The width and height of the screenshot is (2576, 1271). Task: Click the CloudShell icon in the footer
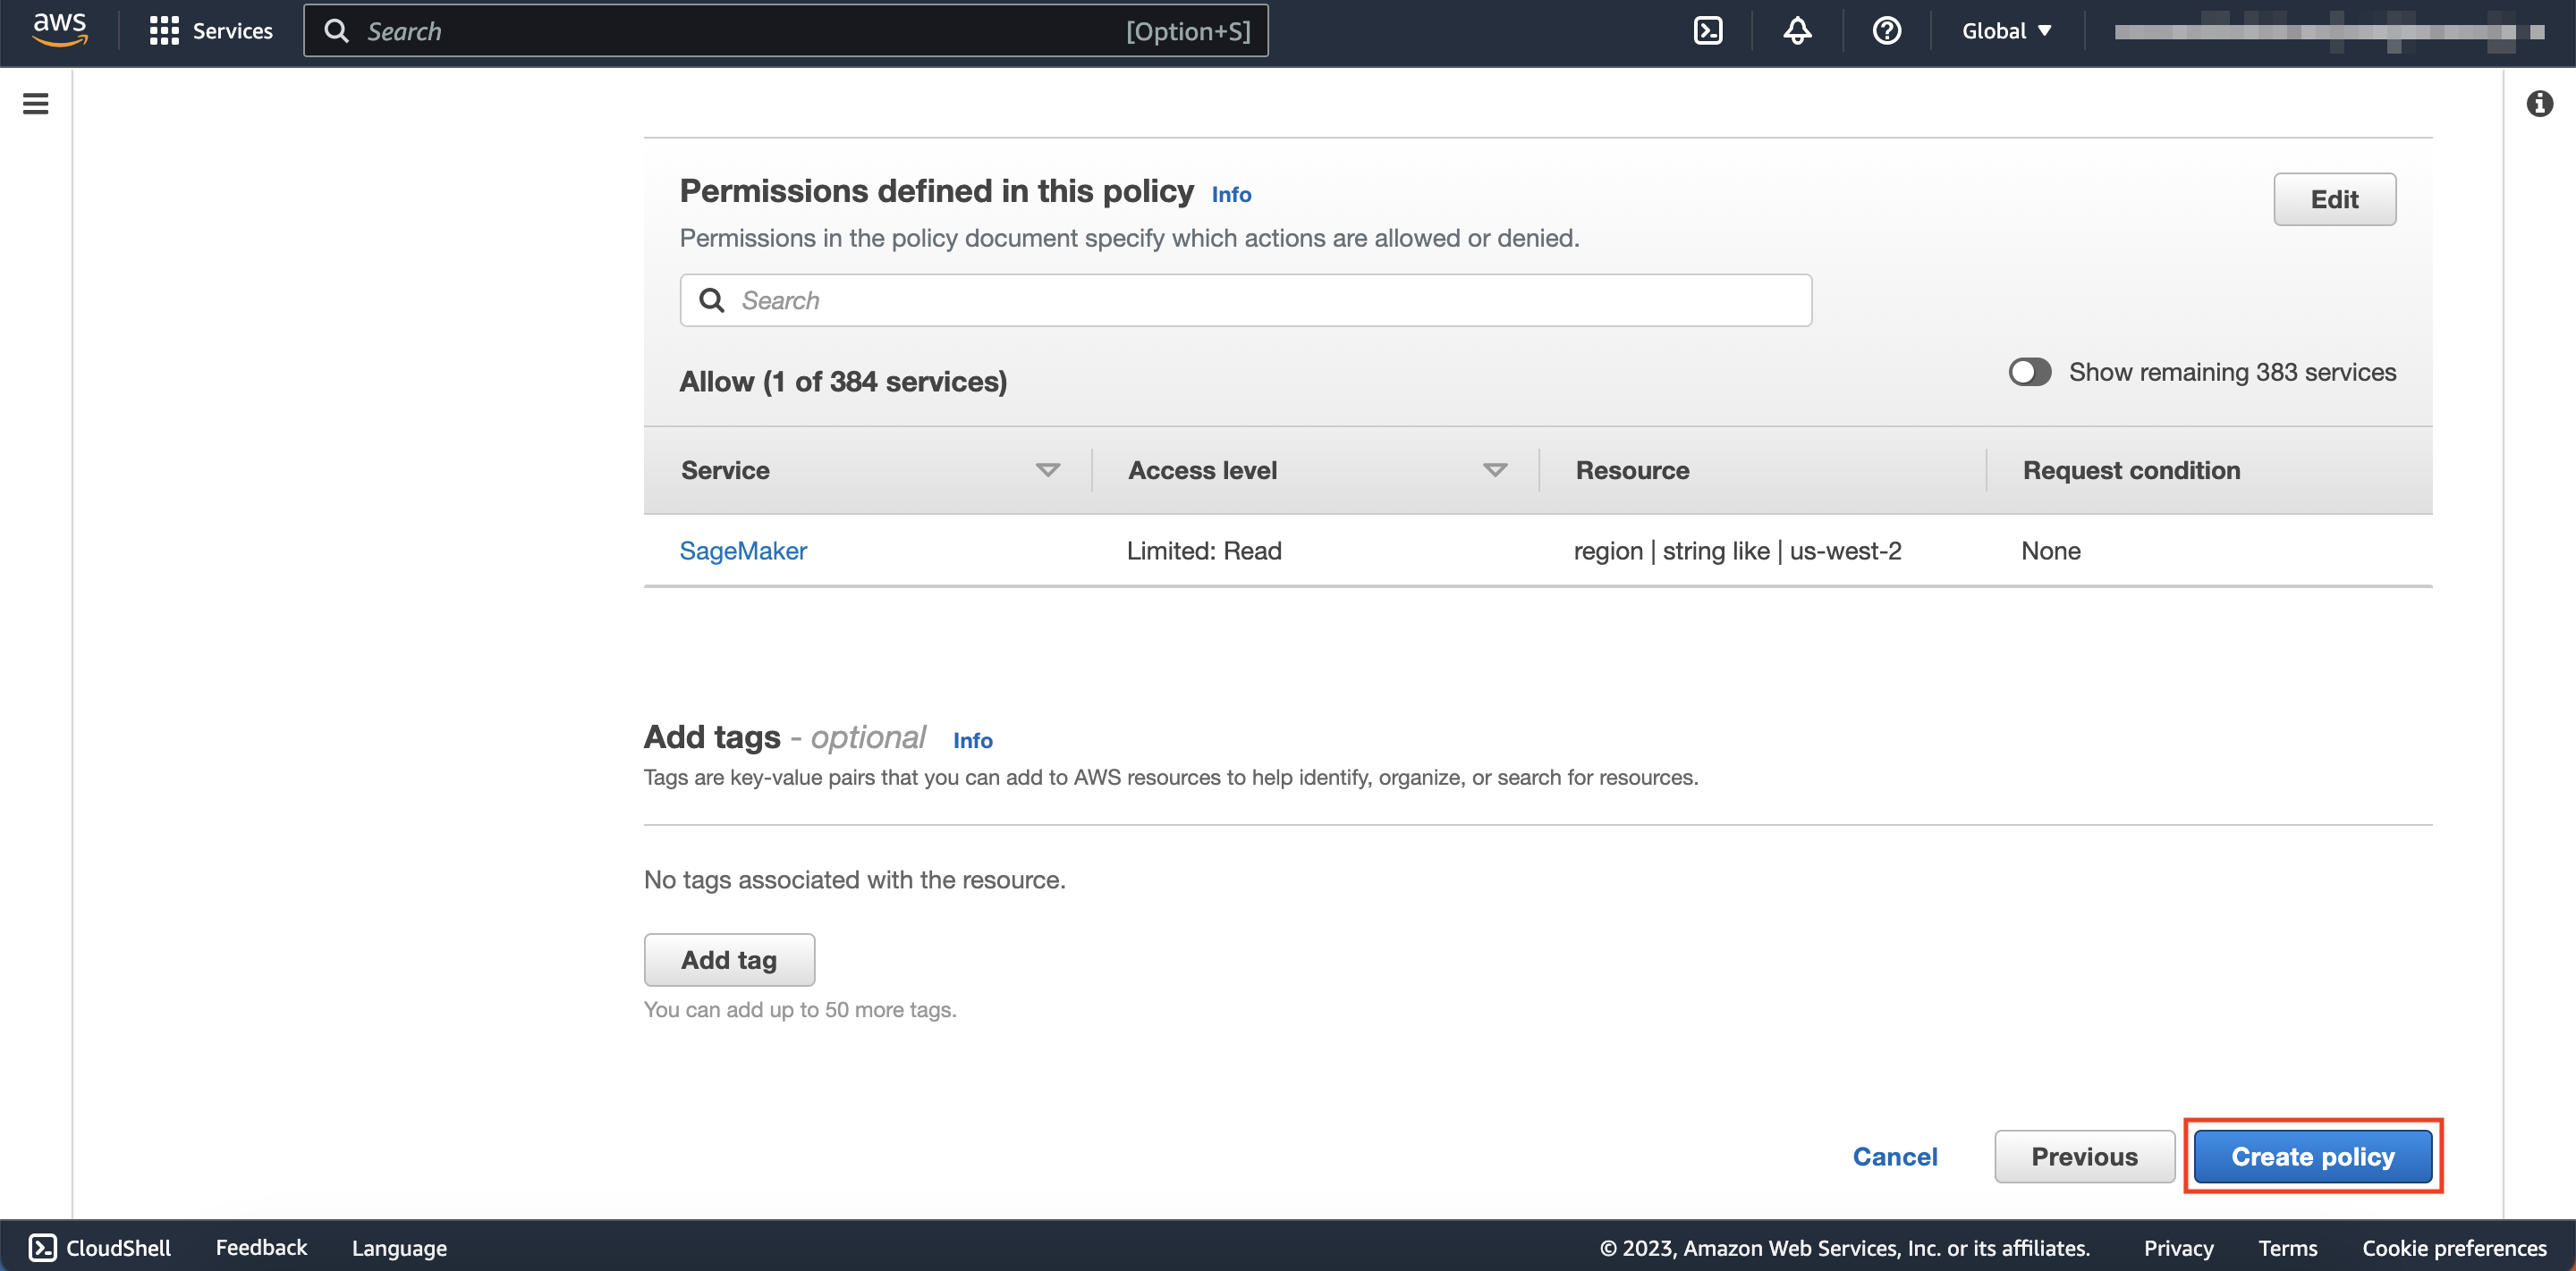[x=42, y=1247]
